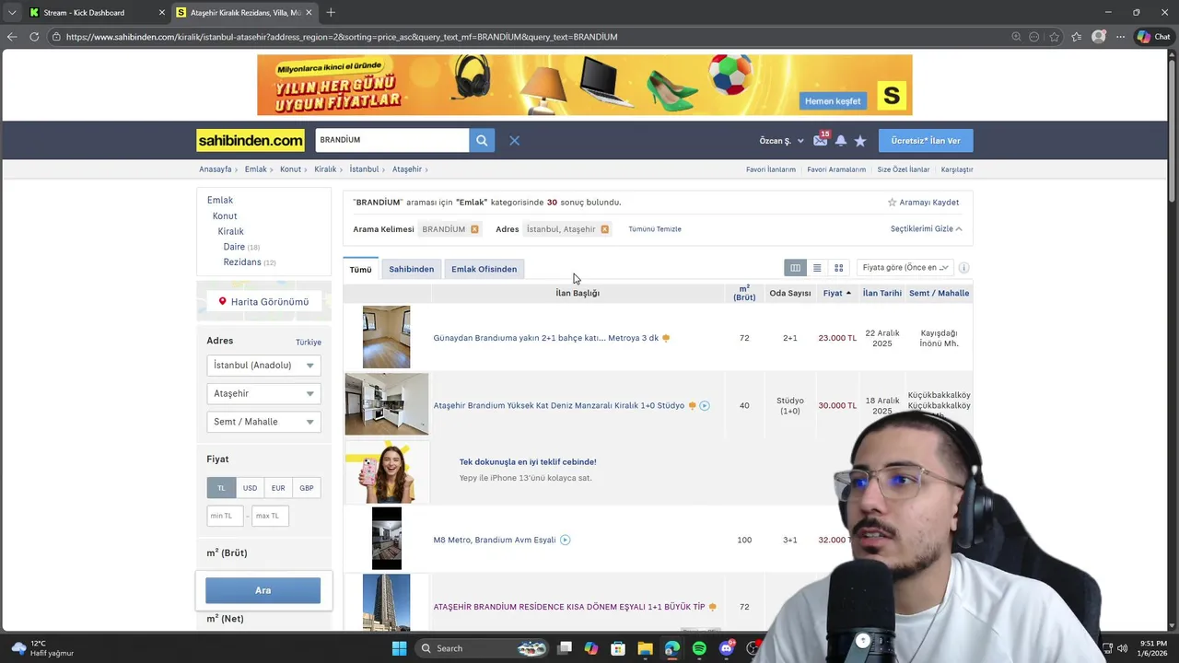Image resolution: width=1179 pixels, height=663 pixels.
Task: Click the max TL price field
Action: coord(270,516)
